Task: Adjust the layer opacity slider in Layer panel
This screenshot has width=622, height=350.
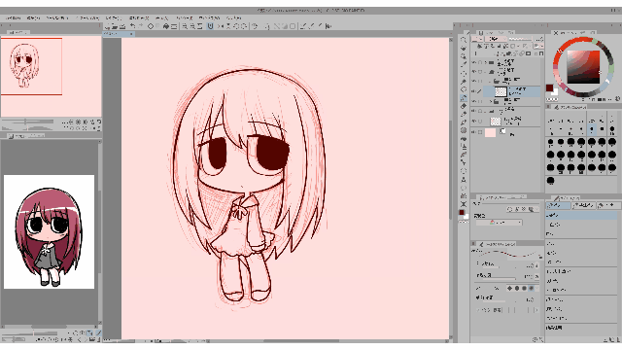Action: point(521,39)
